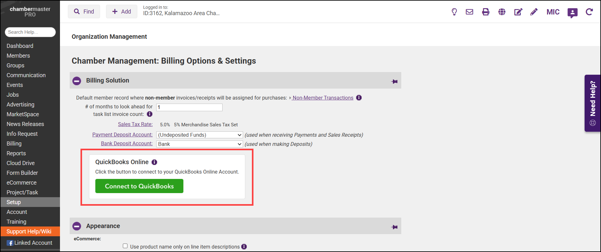Collapse the Billing Solution section
This screenshot has height=252, width=601.
click(77, 81)
